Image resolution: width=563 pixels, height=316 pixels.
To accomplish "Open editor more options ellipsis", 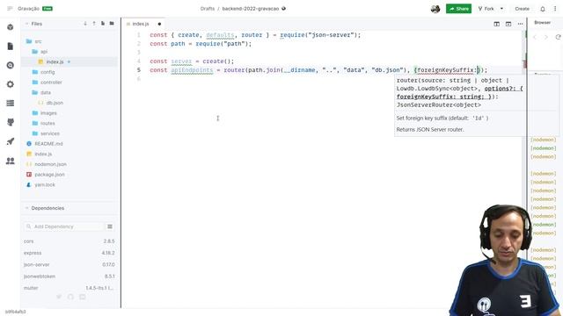I will click(x=520, y=24).
